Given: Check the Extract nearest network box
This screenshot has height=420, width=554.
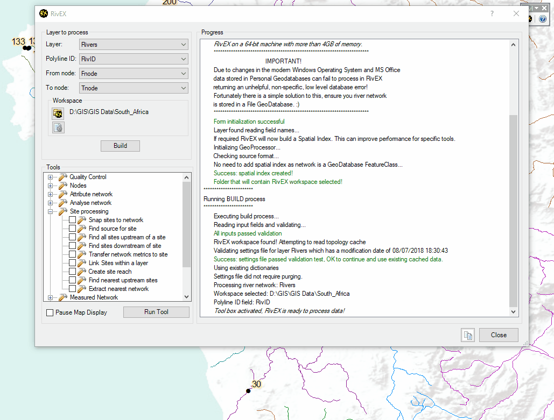Looking at the screenshot, I should click(x=73, y=289).
